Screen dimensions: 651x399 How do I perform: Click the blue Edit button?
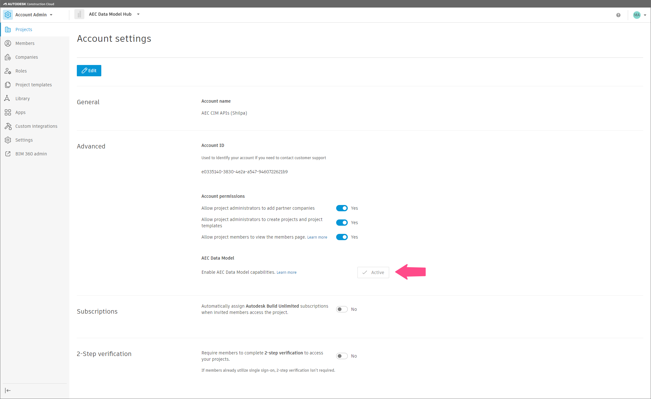point(89,71)
